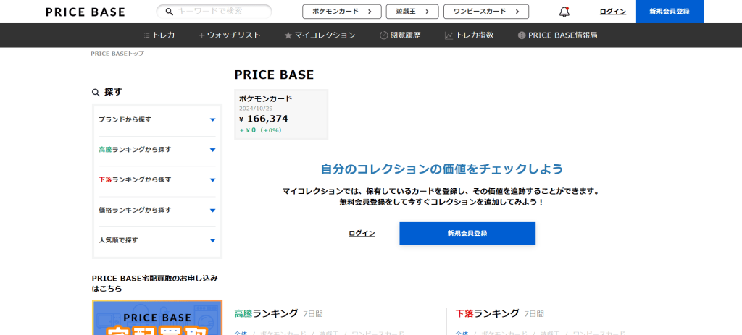Open PRICE BASE情報局 in nav bar
Viewport: 742px width, 335px height.
(x=558, y=35)
